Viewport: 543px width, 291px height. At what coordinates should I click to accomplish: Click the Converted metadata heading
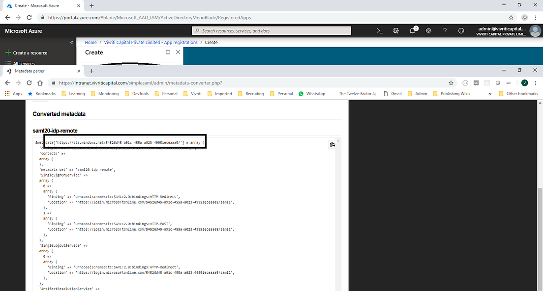point(59,114)
